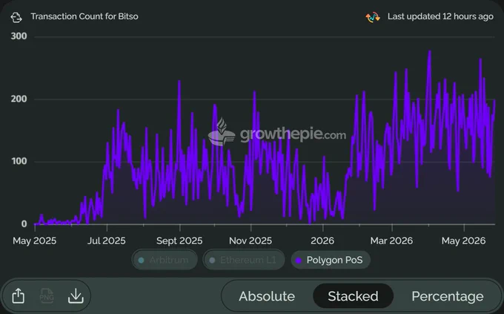This screenshot has width=504, height=314.
Task: Click the Mar 2026 x-axis label
Action: pos(391,241)
